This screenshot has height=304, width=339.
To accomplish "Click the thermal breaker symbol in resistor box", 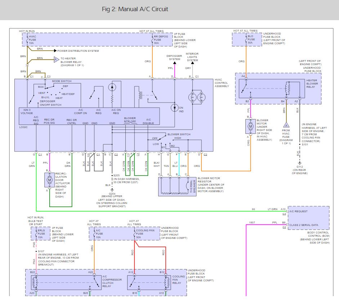I will point(187,185).
